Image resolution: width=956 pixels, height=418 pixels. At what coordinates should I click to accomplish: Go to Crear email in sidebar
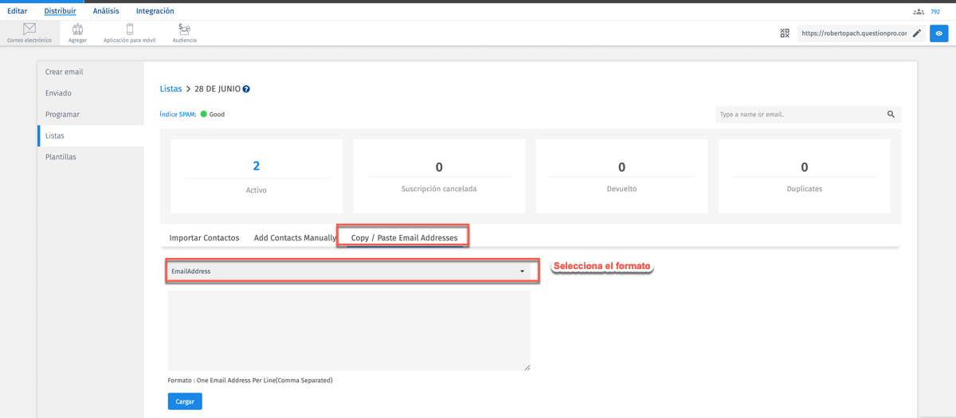(91, 72)
